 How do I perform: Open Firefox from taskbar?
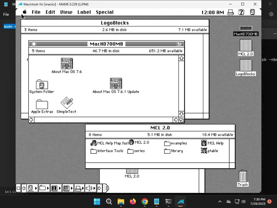pyautogui.click(x=133, y=201)
